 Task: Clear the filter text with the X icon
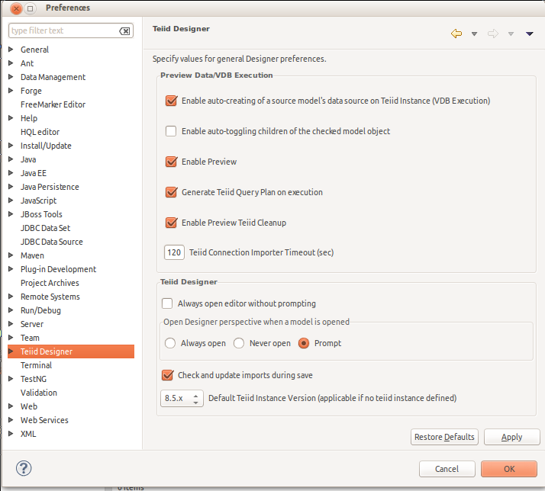tap(125, 31)
